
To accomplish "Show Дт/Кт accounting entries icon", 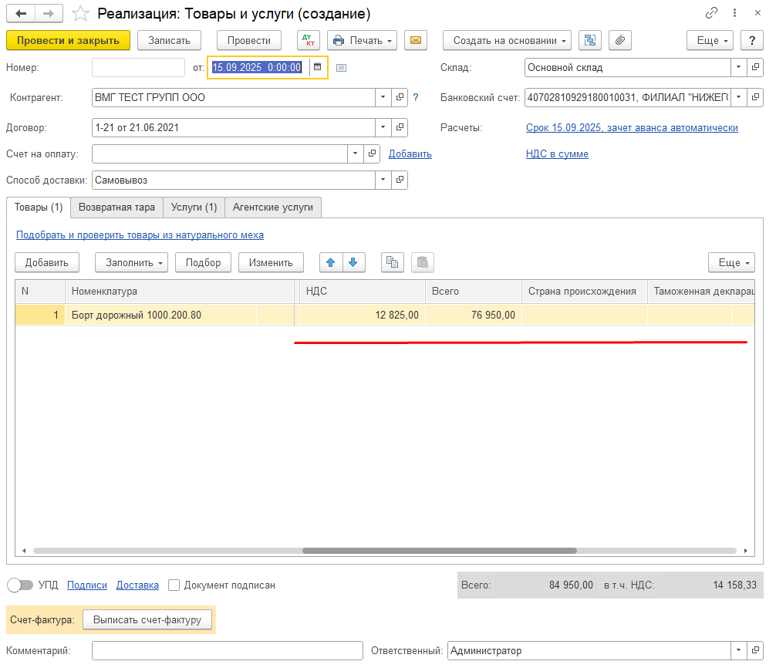I will pyautogui.click(x=309, y=41).
